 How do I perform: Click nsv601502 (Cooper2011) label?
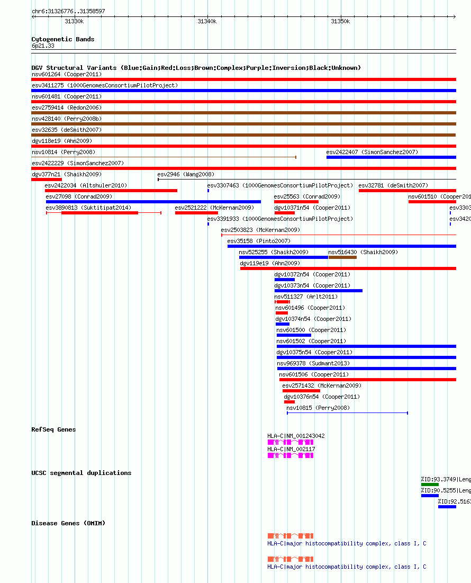click(311, 342)
